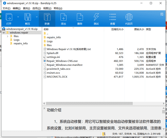The width and height of the screenshot is (167, 138).
Task: Click the Code page (代码页) globe icon
Action: click(x=129, y=17)
